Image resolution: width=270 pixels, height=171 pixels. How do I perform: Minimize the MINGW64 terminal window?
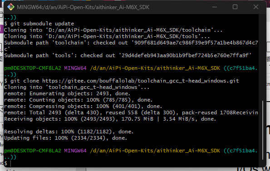(215, 7)
